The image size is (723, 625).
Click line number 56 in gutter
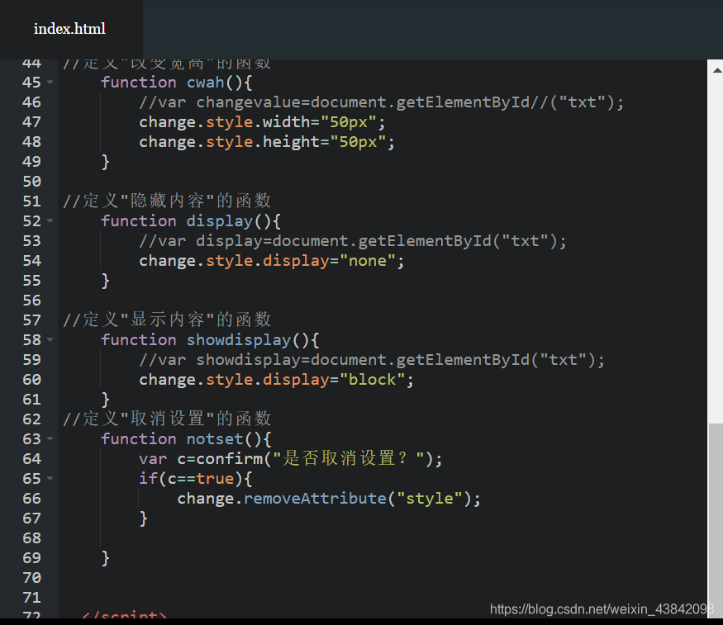click(31, 301)
